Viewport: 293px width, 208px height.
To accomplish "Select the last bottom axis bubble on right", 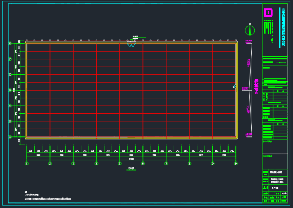I will point(236,164).
